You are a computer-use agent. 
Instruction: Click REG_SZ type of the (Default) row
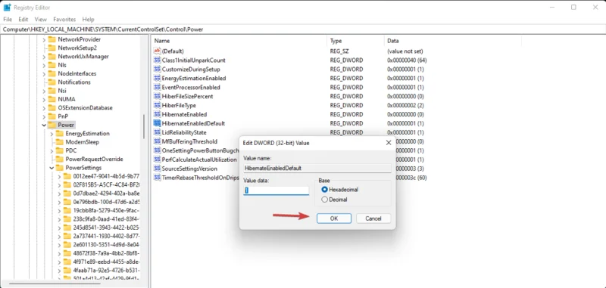point(339,51)
